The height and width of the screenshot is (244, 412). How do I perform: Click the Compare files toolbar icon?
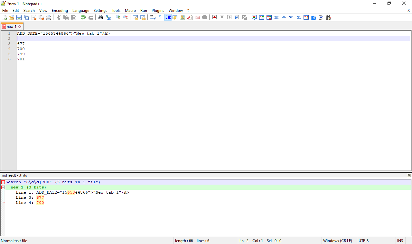(x=262, y=17)
